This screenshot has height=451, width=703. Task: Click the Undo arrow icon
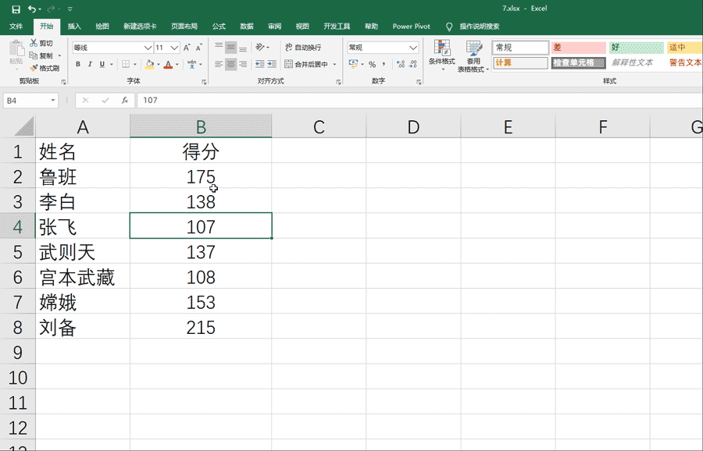(31, 9)
